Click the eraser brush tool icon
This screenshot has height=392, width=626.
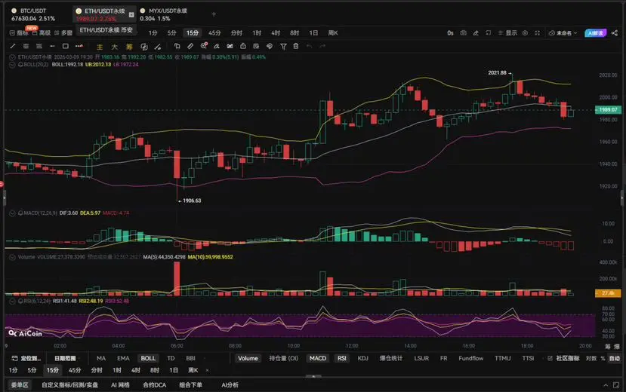click(217, 46)
